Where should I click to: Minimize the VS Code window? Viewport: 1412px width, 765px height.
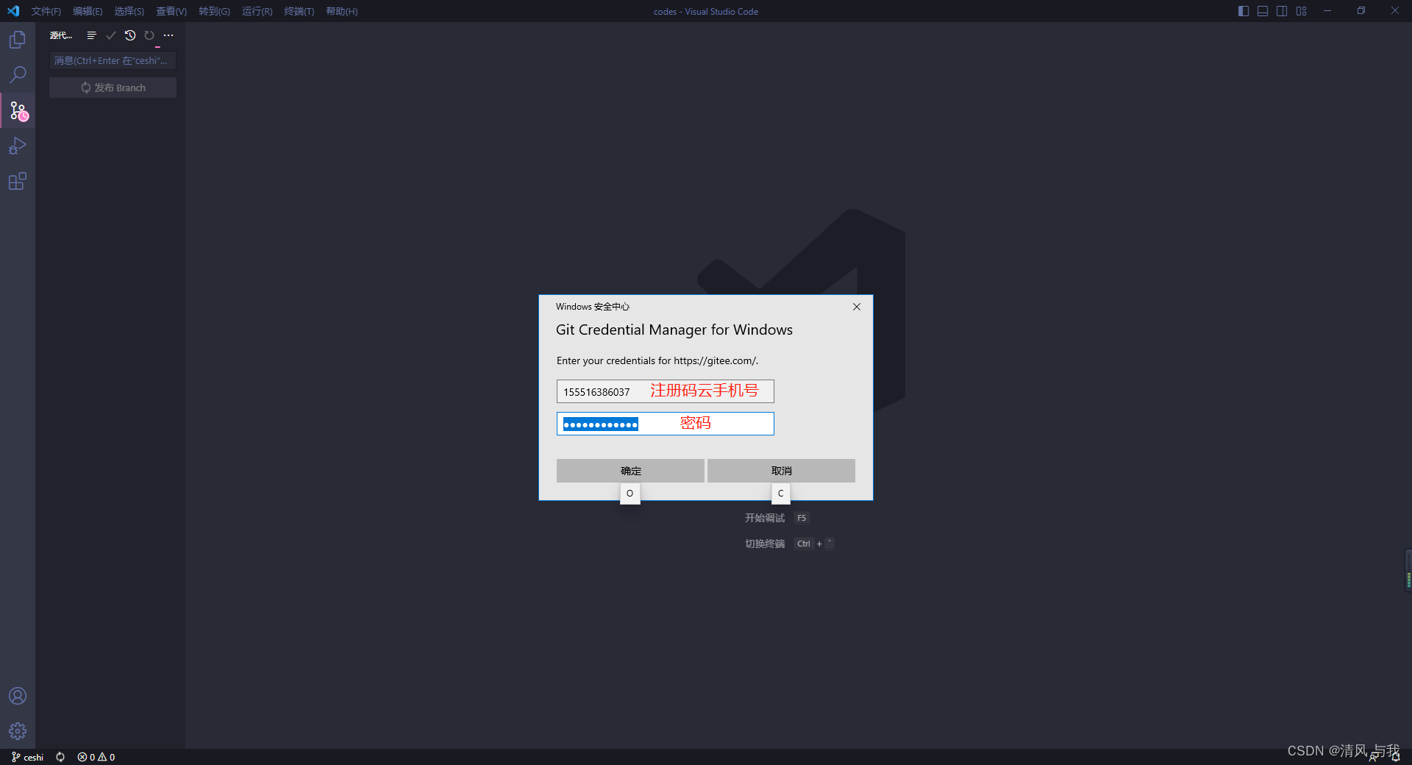[x=1327, y=11]
